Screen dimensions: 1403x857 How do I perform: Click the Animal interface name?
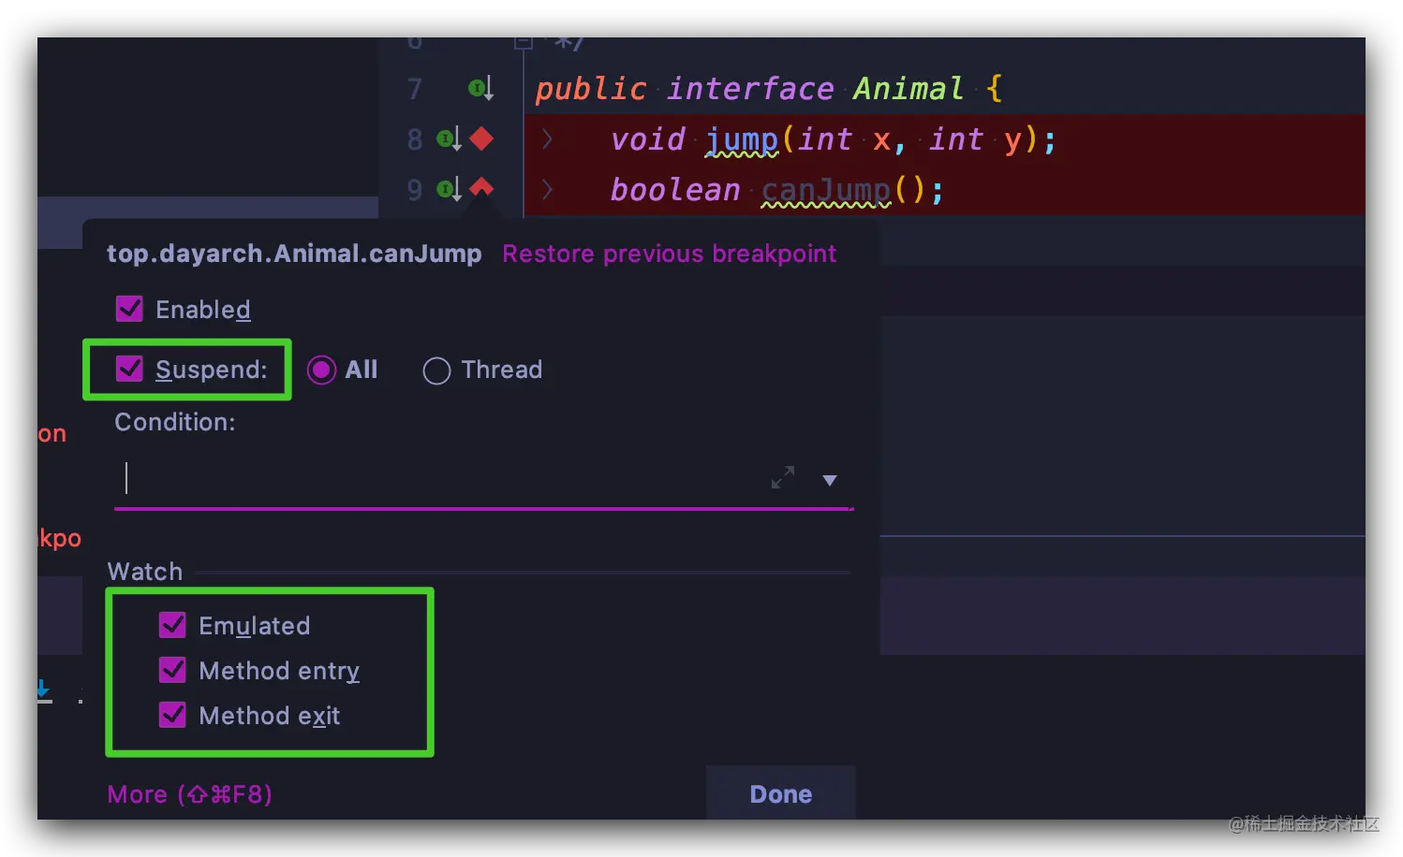908,89
